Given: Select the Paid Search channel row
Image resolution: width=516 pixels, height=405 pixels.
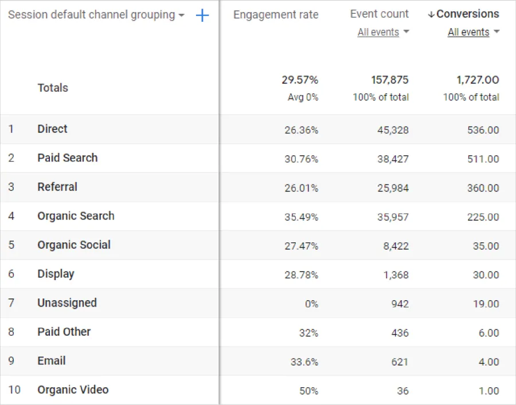Looking at the screenshot, I should click(x=67, y=158).
